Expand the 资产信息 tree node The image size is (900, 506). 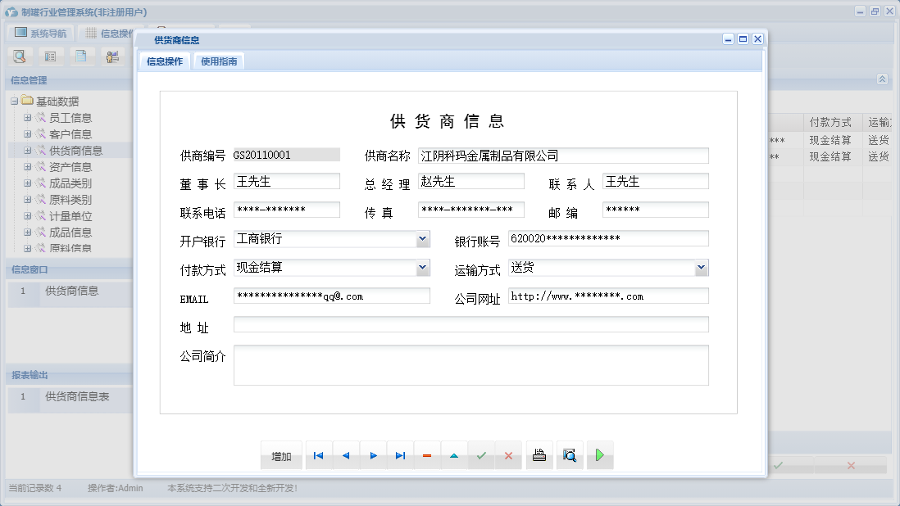pyautogui.click(x=27, y=167)
